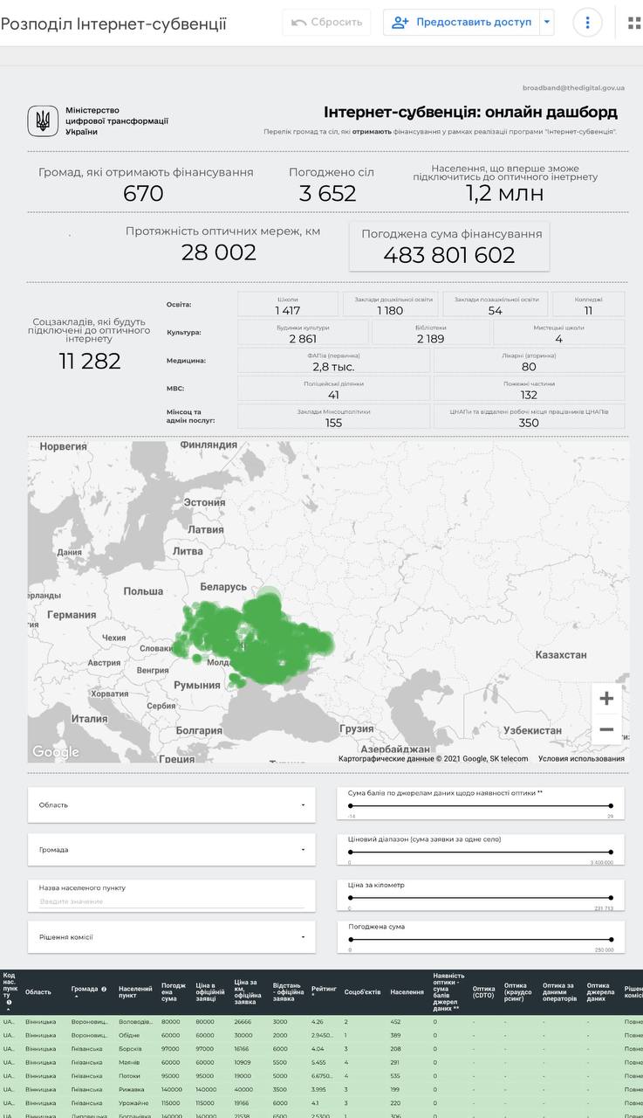Click the Будинки культури 2 861 card
The height and width of the screenshot is (1118, 643).
(x=303, y=332)
